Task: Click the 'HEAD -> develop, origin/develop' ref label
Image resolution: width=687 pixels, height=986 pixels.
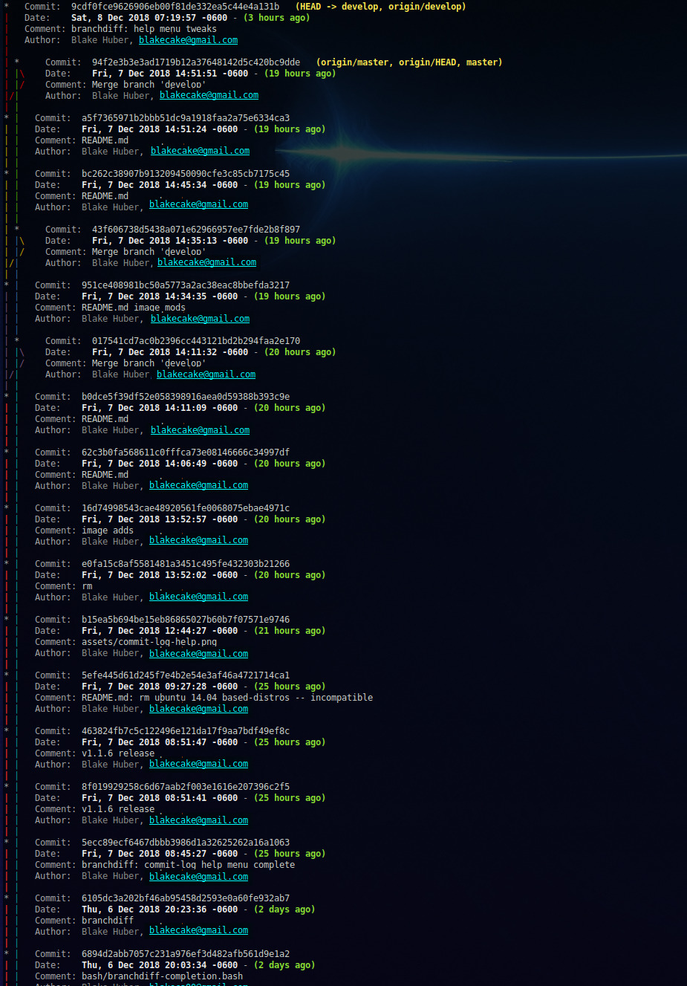Action: coord(380,7)
